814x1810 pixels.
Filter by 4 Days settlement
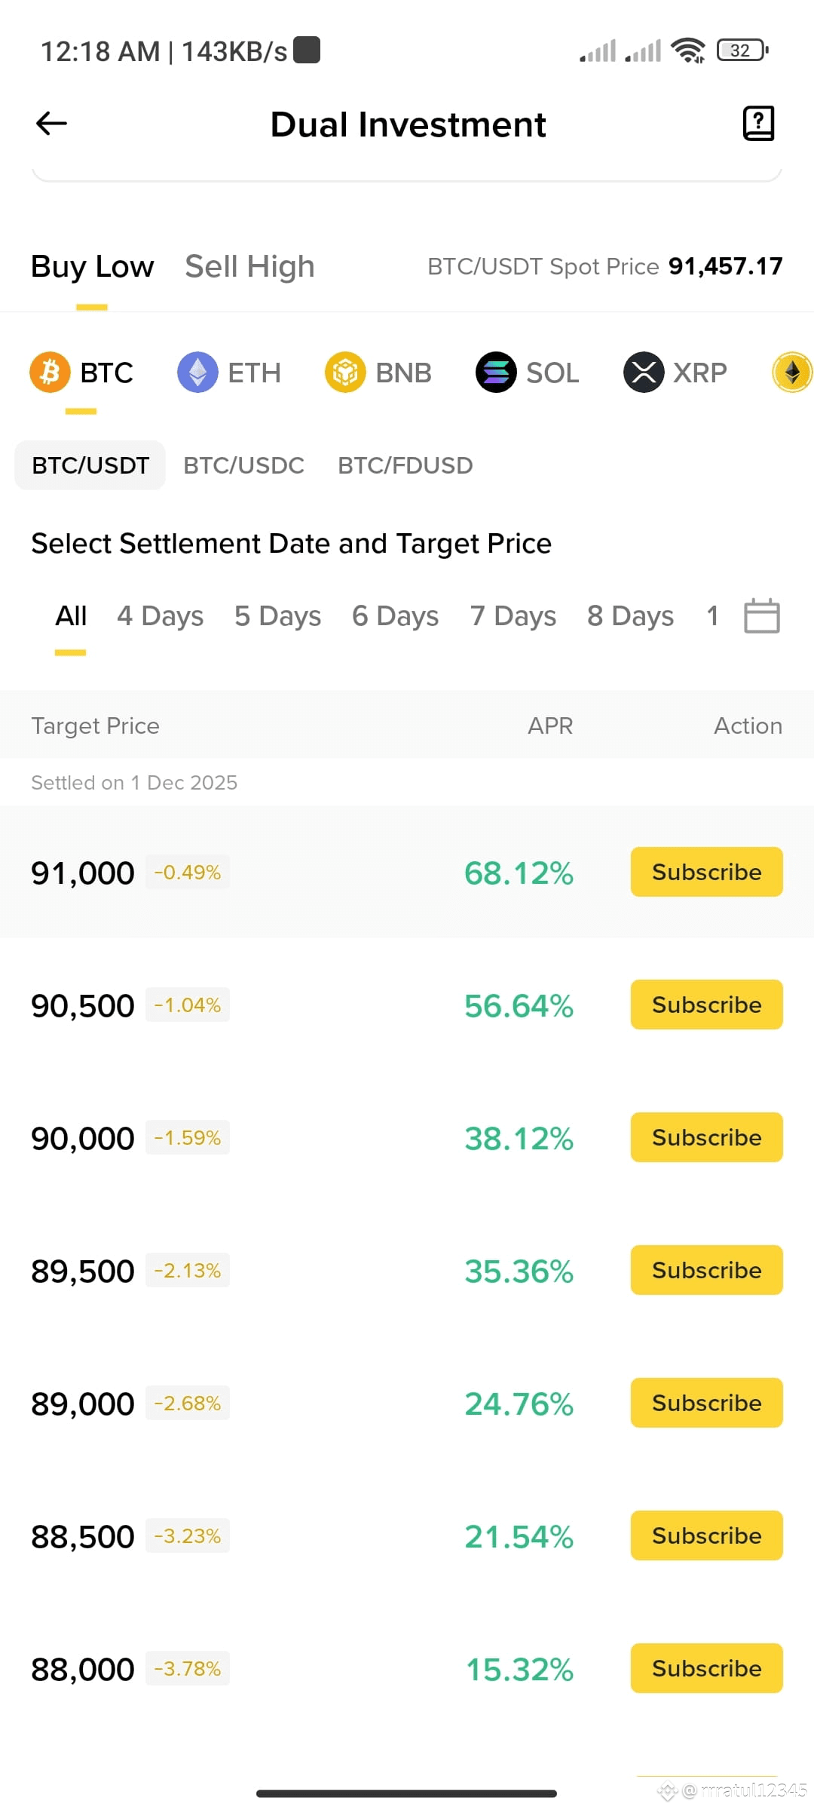tap(160, 616)
